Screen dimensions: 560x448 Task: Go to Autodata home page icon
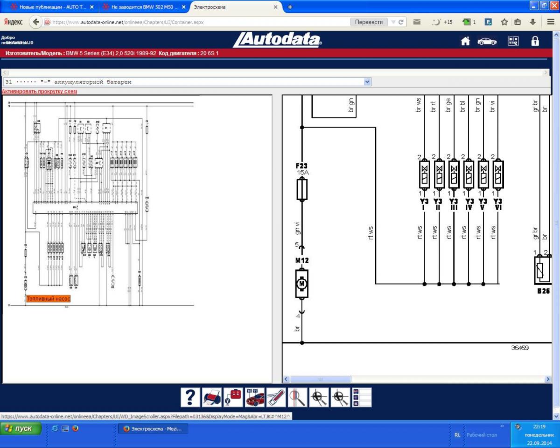465,41
